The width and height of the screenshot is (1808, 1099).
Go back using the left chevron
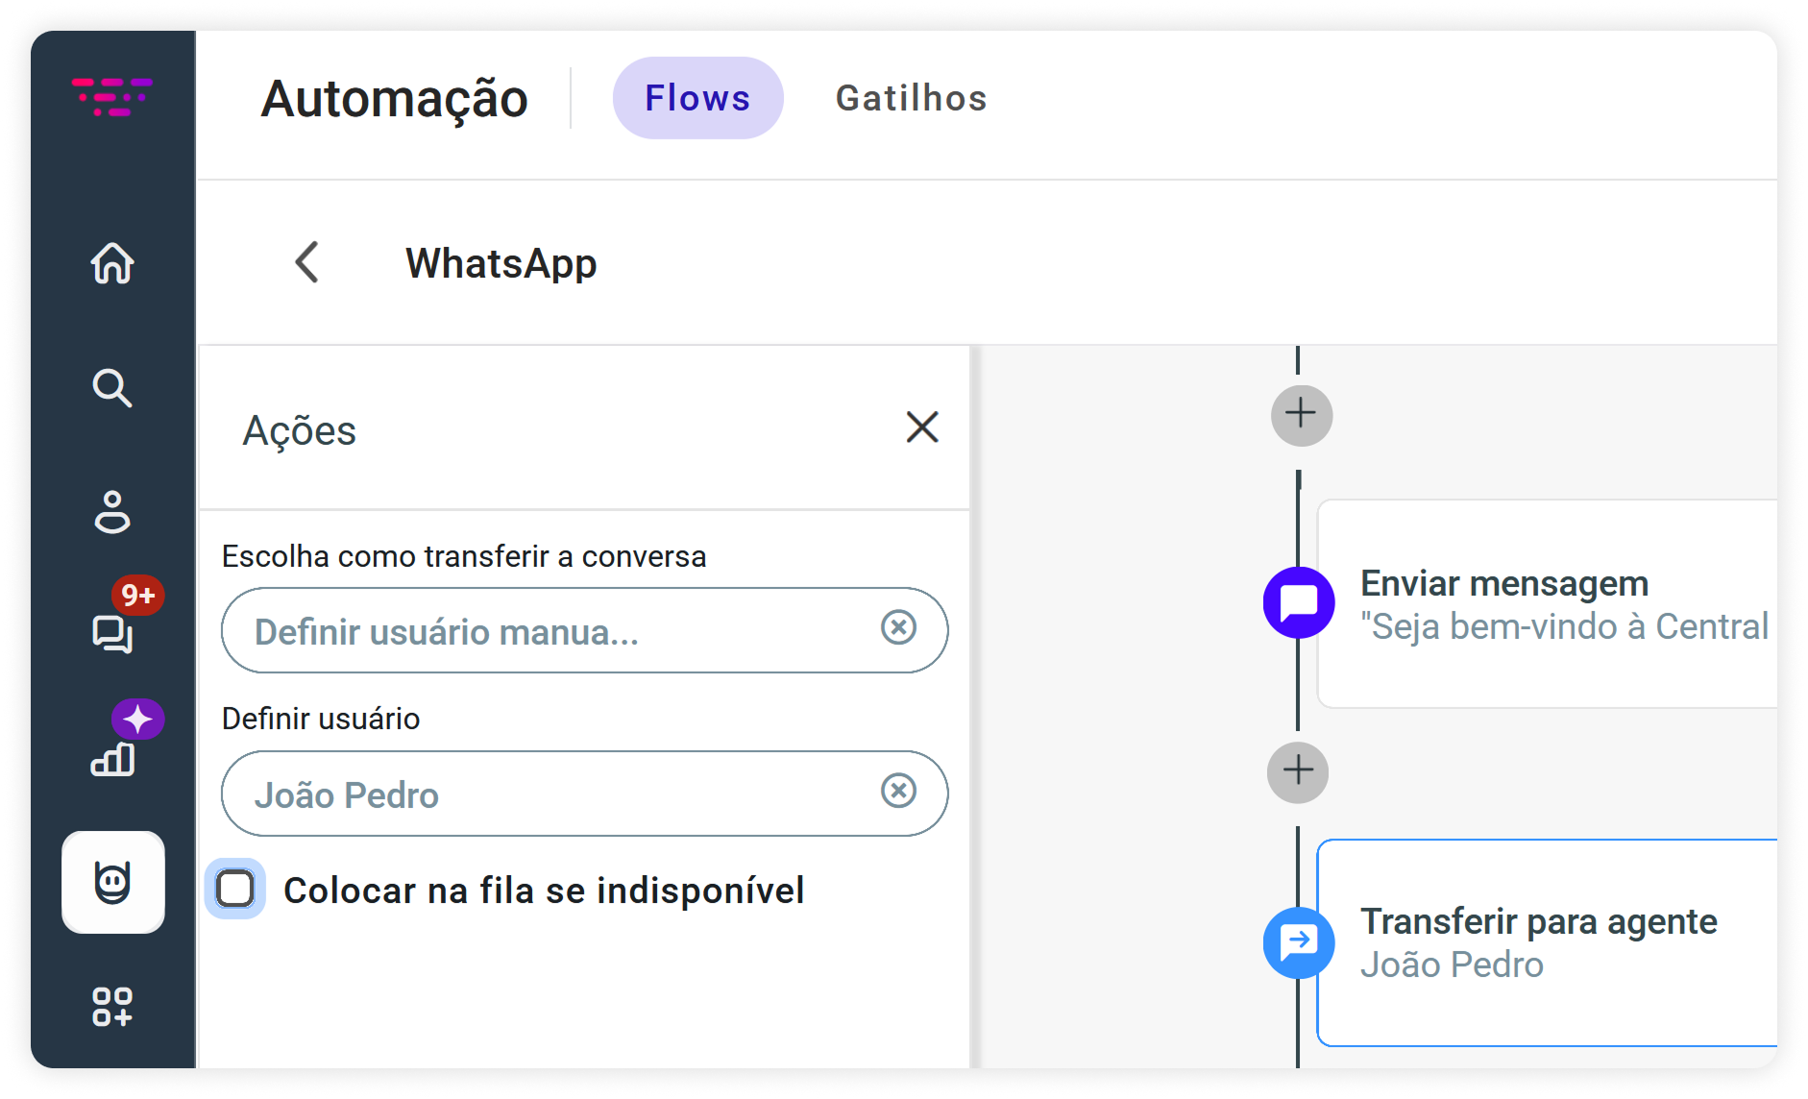(x=307, y=262)
